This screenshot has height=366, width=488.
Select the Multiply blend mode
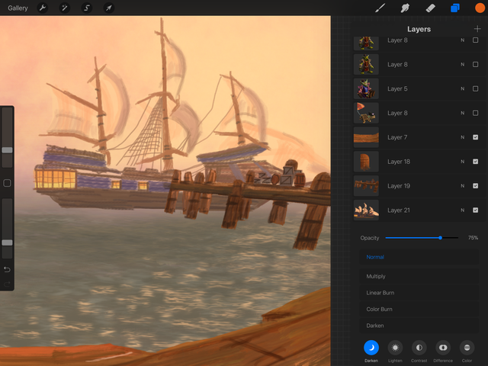point(419,276)
